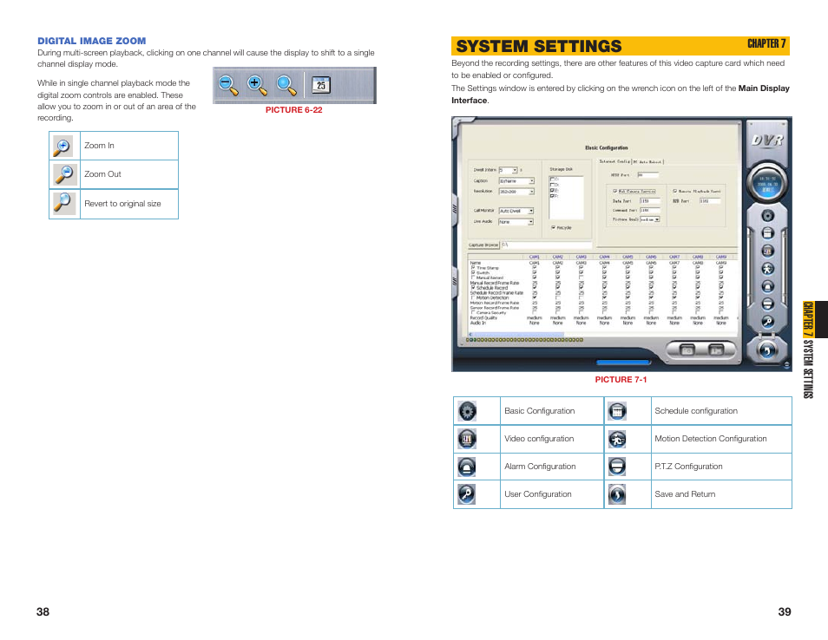Click the CAM9 column header

721,257
